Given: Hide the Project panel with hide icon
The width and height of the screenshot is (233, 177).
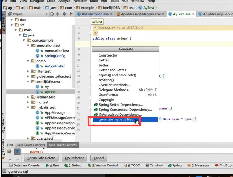Looking at the screenshot, I should [71, 14].
